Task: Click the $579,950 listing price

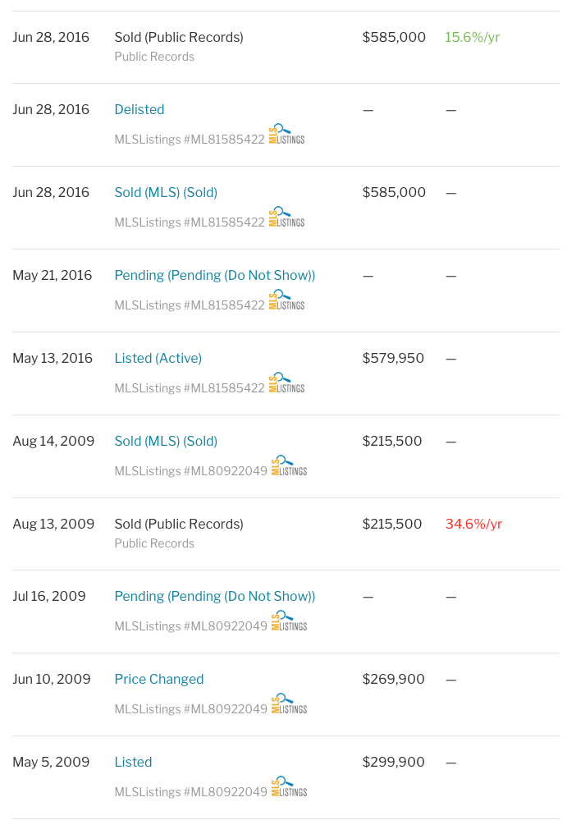Action: coord(393,359)
